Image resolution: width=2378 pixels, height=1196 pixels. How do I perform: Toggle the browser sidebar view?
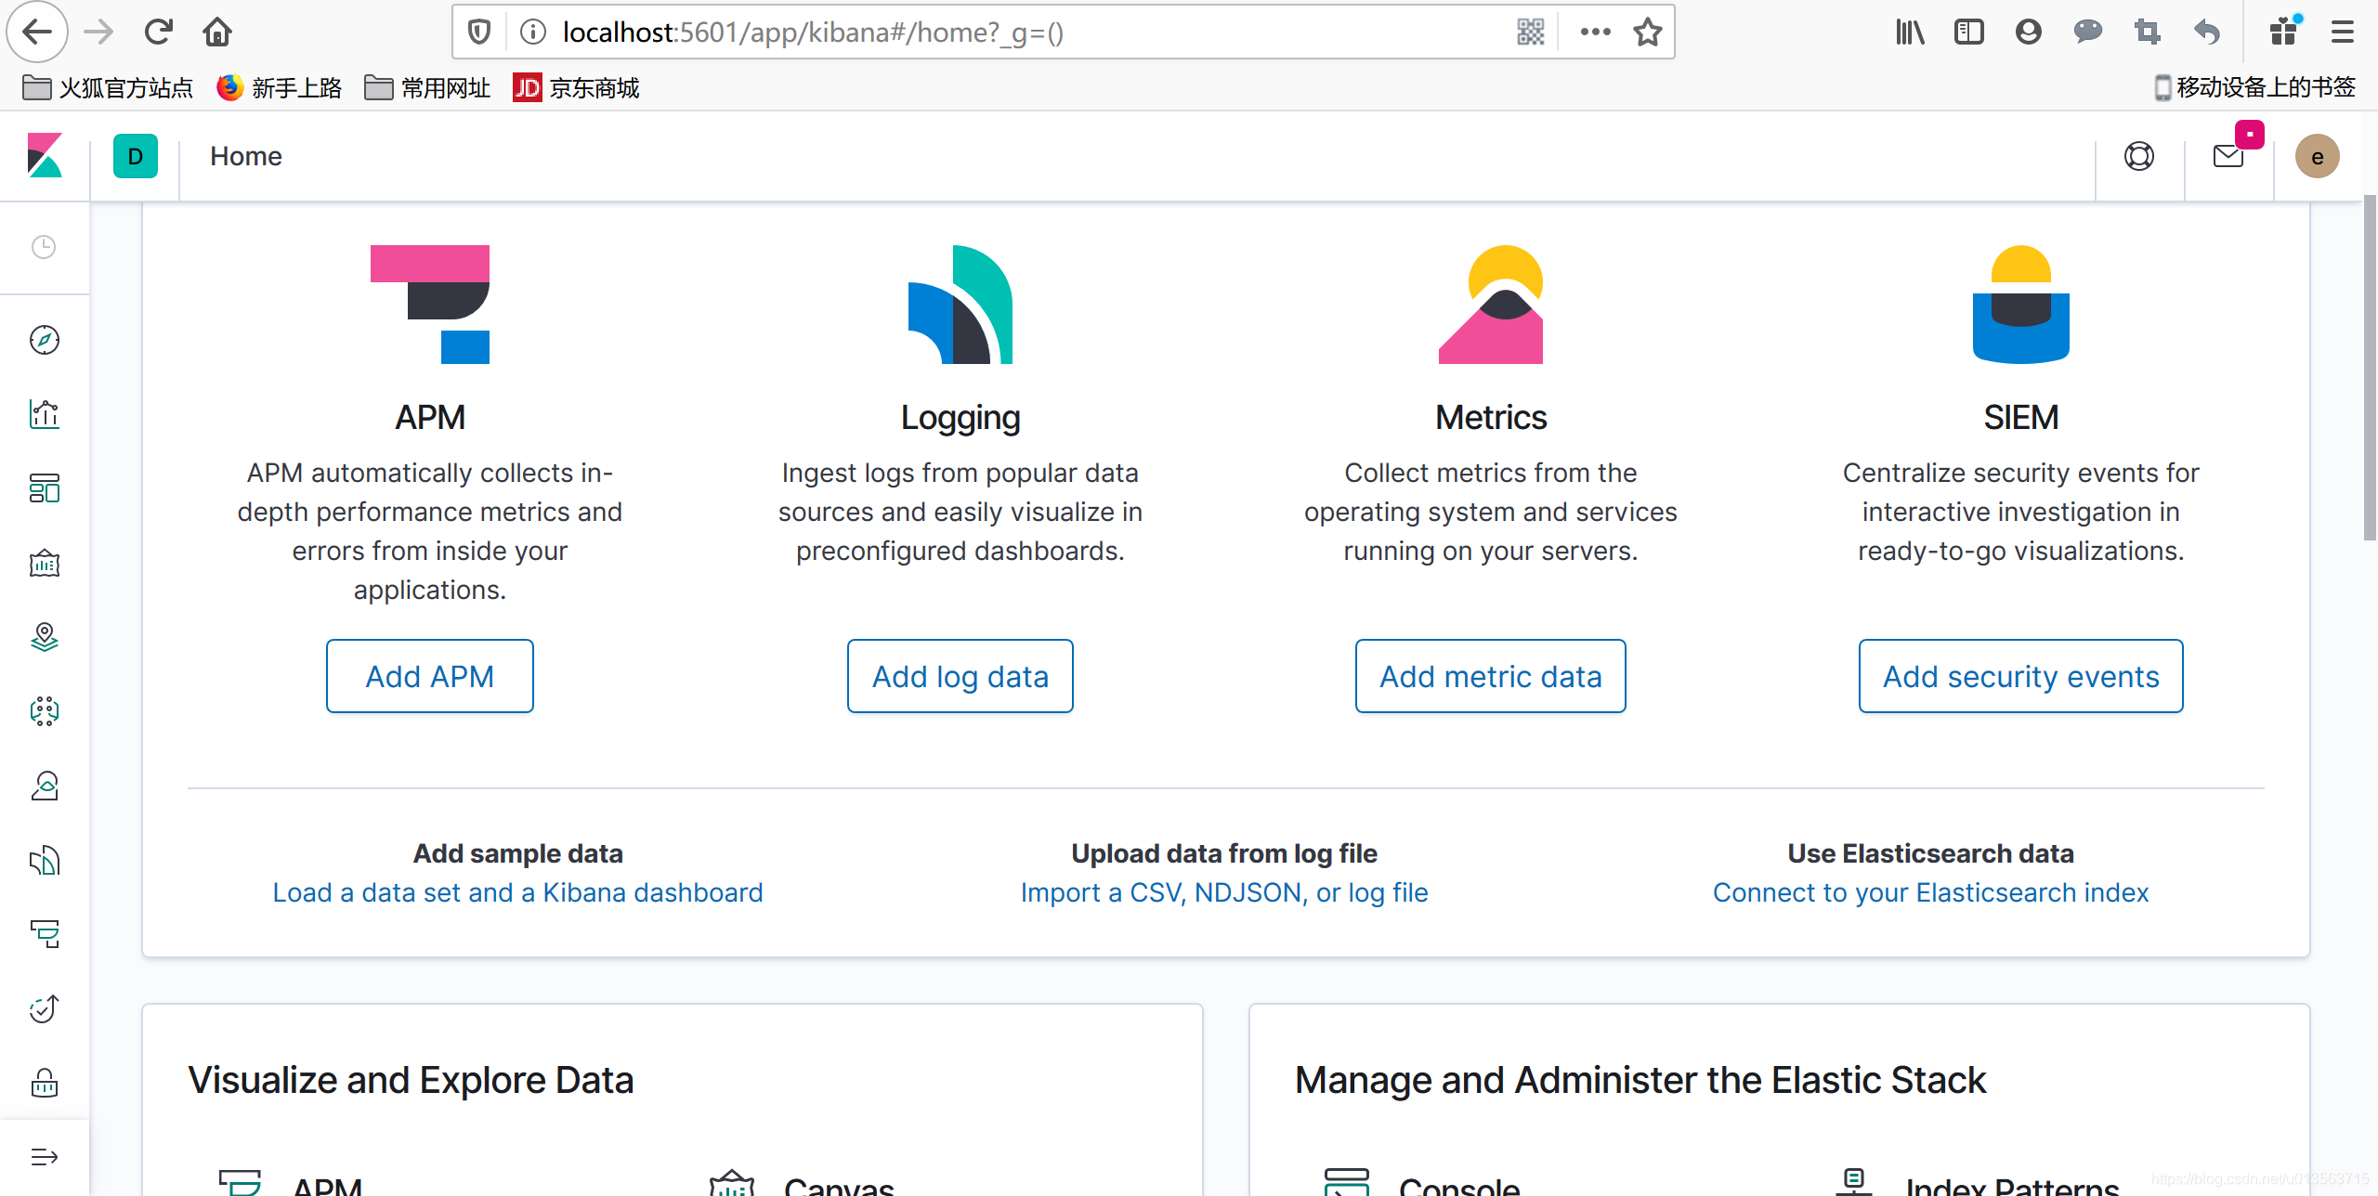click(1969, 32)
